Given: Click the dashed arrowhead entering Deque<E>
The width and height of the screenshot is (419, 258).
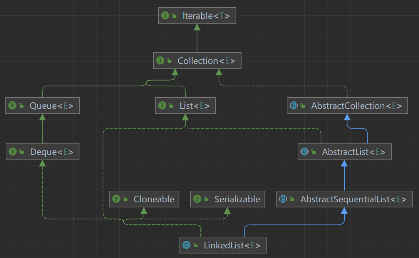Looking at the screenshot, I should 42,163.
